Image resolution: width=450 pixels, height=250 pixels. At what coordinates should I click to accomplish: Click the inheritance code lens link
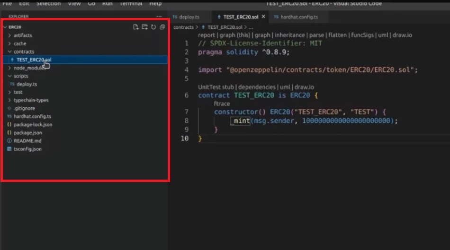tap(290, 35)
